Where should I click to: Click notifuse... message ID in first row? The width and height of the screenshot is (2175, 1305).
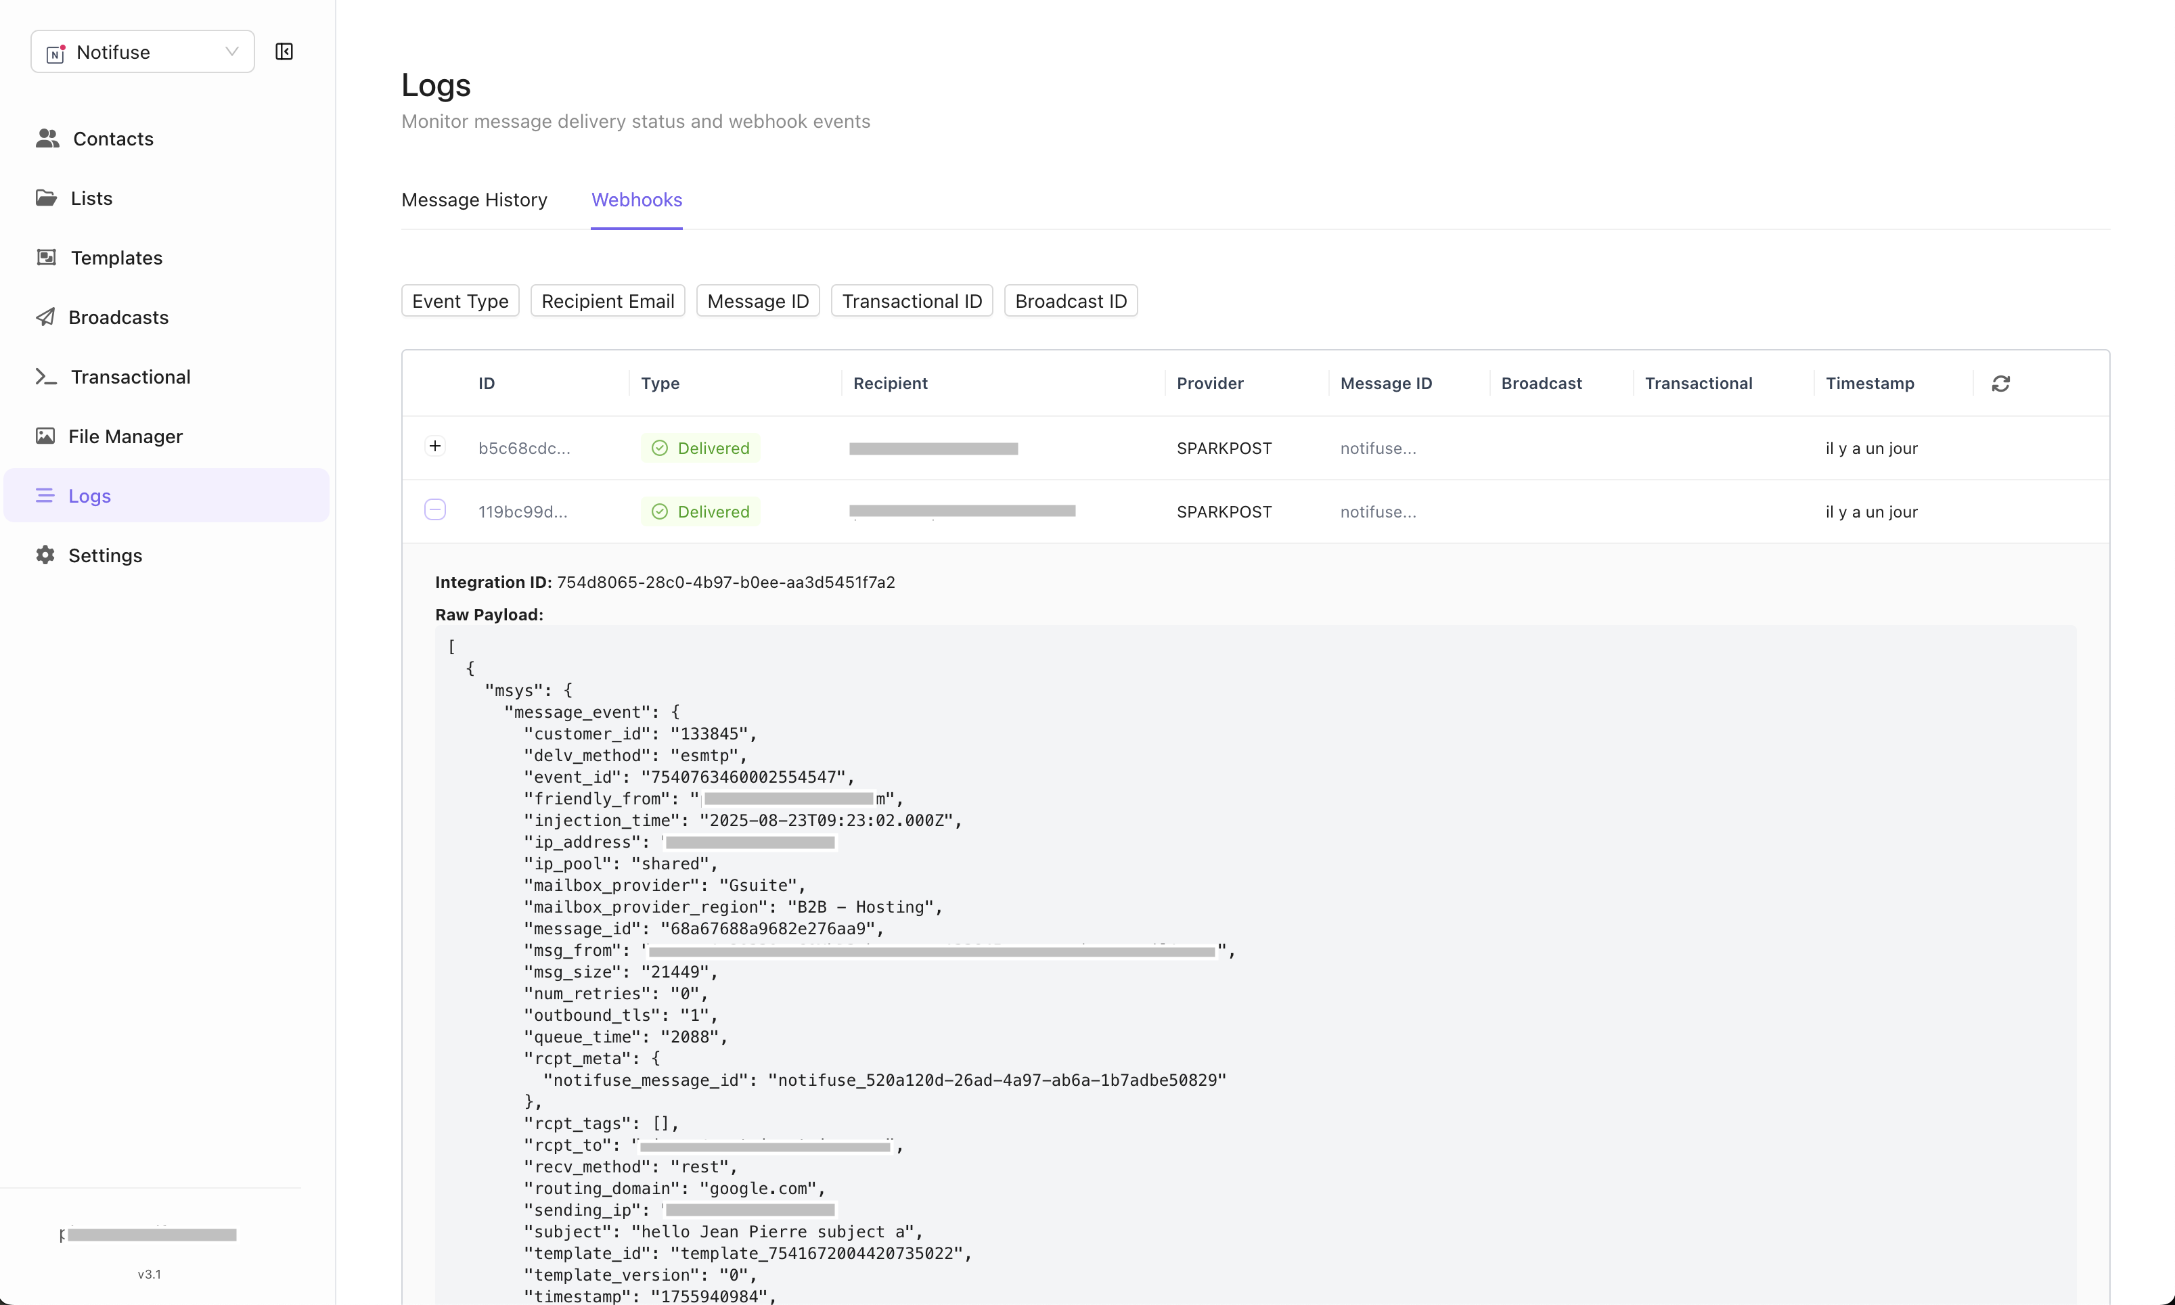1378,449
